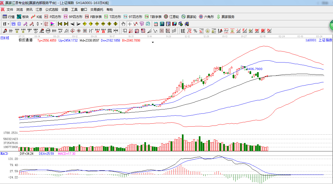
Task: Select the hand pan tool
Action: 123,24
